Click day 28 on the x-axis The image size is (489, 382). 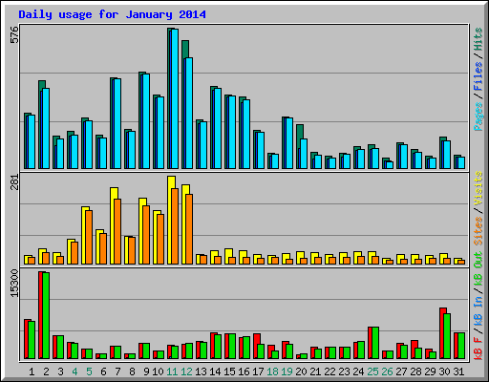[415, 371]
